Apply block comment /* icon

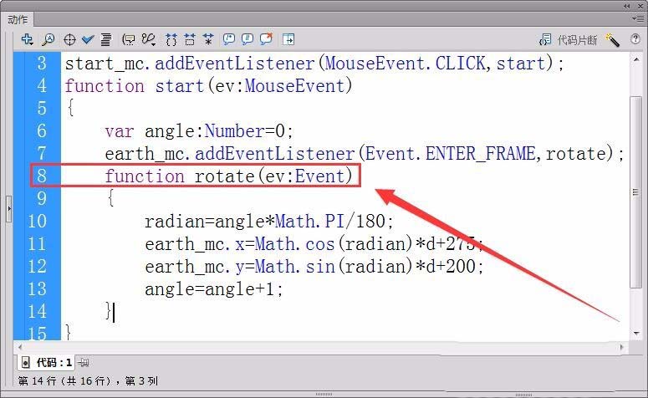[x=228, y=39]
